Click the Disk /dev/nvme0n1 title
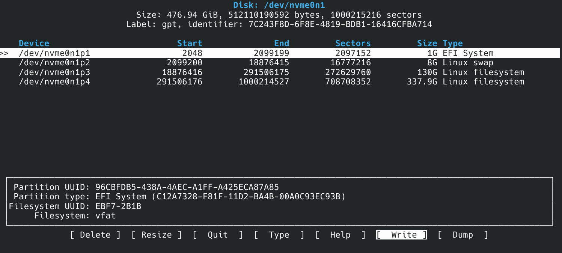The height and width of the screenshot is (253, 562). [279, 5]
